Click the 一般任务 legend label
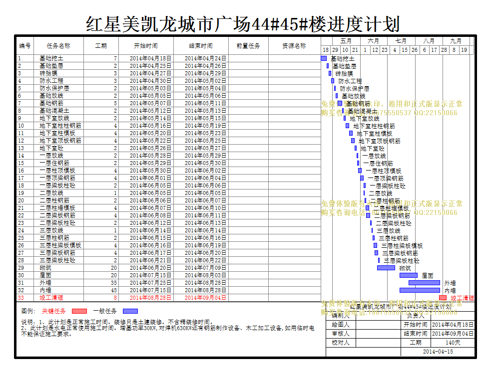 [105, 311]
